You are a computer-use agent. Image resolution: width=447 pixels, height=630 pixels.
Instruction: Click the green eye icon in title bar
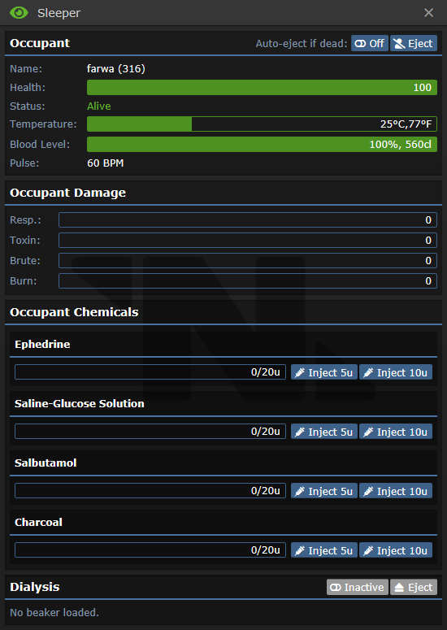point(19,12)
